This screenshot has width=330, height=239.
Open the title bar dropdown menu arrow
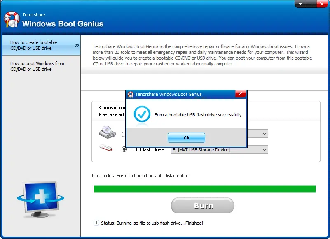(300, 4)
